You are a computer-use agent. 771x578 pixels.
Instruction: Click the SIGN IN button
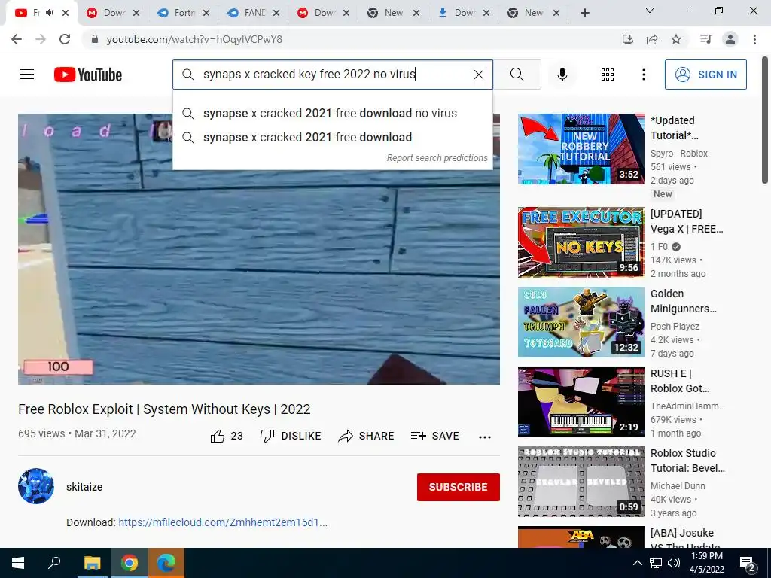pyautogui.click(x=705, y=75)
